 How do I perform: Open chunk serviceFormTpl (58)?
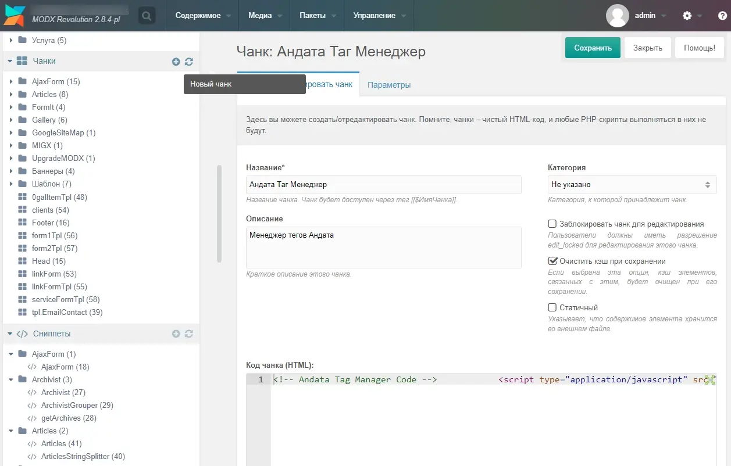[66, 299]
